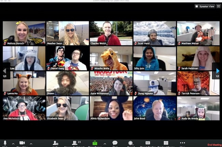Open the Invite participants icon
222x147 pixels.
tap(55, 143)
